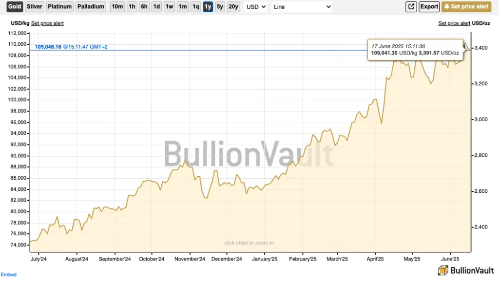This screenshot has width=499, height=281.
Task: Open chart in new window icon
Action: tap(411, 7)
